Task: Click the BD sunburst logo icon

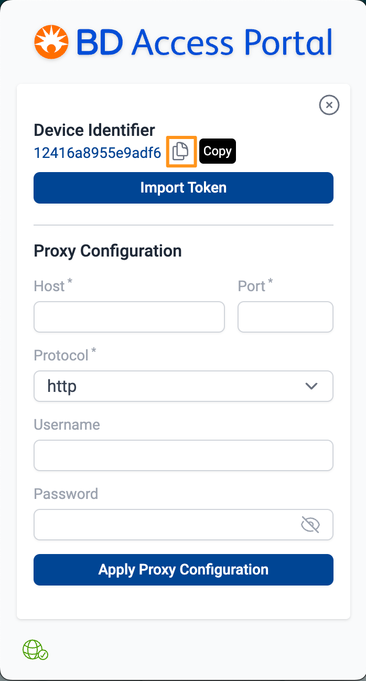Action: coord(52,42)
